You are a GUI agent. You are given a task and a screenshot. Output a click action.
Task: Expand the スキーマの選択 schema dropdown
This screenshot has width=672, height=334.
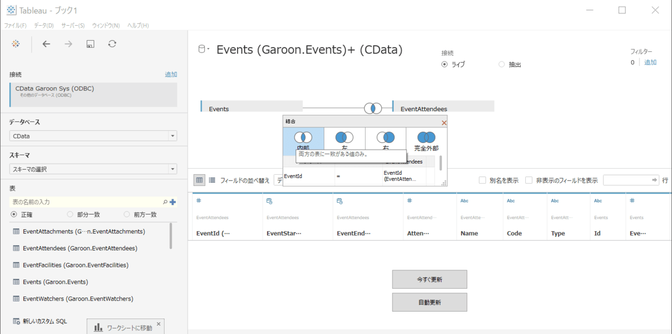click(93, 169)
